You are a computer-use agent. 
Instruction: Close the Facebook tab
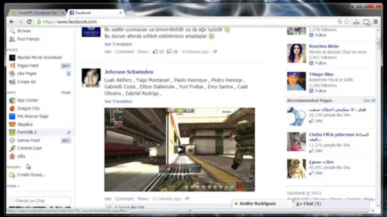pyautogui.click(x=120, y=13)
